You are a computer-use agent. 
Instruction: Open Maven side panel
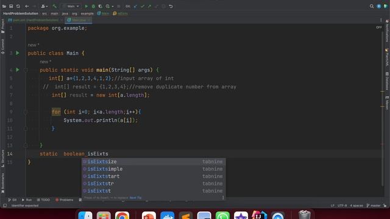pos(387,103)
